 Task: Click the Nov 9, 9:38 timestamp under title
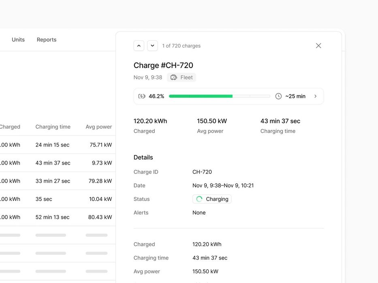148,78
